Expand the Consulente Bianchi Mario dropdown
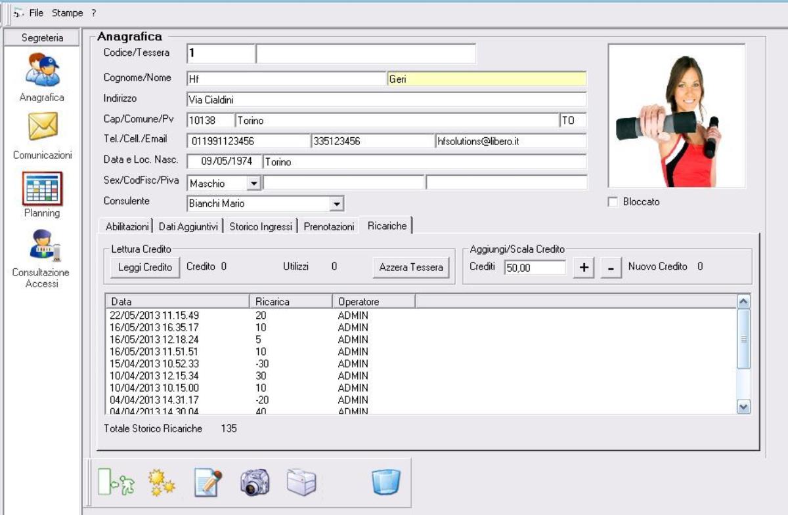Screen dimensions: 788x515 337,204
